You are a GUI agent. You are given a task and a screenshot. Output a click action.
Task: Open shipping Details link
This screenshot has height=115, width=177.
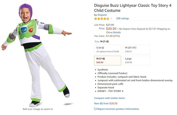(117, 32)
